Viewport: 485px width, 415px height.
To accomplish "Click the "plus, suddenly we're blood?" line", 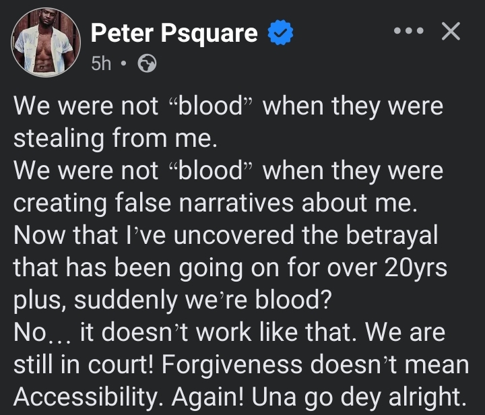I will coord(173,300).
